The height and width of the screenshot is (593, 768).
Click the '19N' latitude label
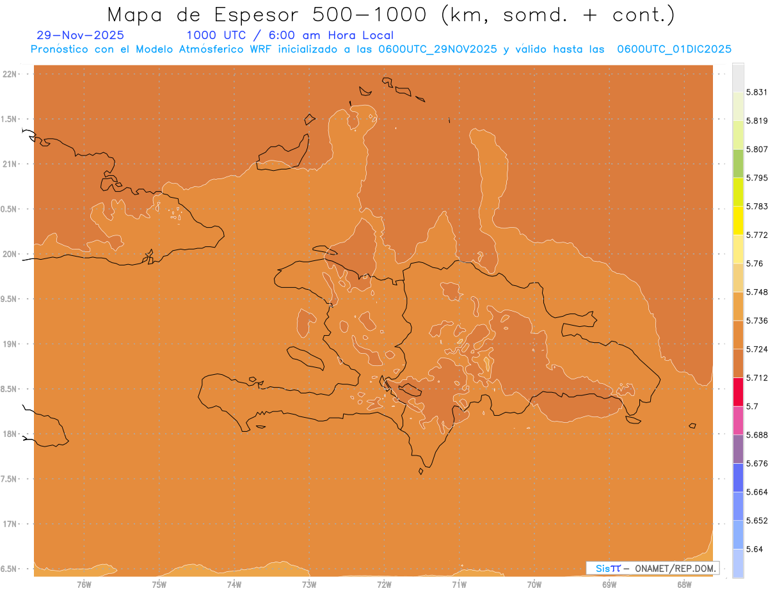pos(10,344)
